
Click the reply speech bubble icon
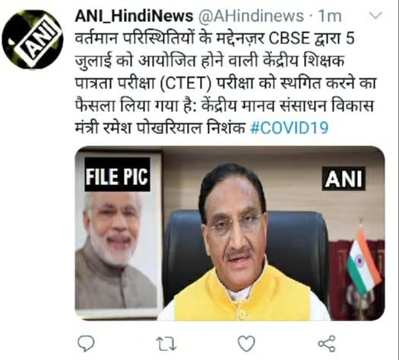point(86,343)
